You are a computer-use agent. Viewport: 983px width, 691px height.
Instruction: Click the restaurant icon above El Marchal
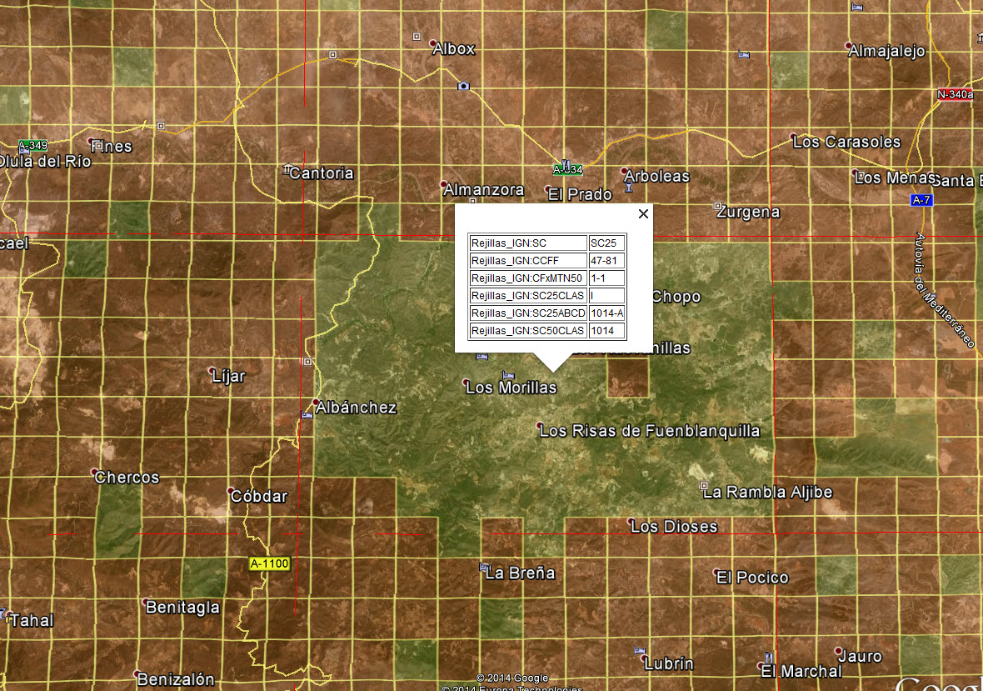[771, 658]
